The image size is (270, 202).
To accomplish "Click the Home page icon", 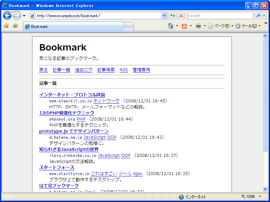I will click(171, 26).
